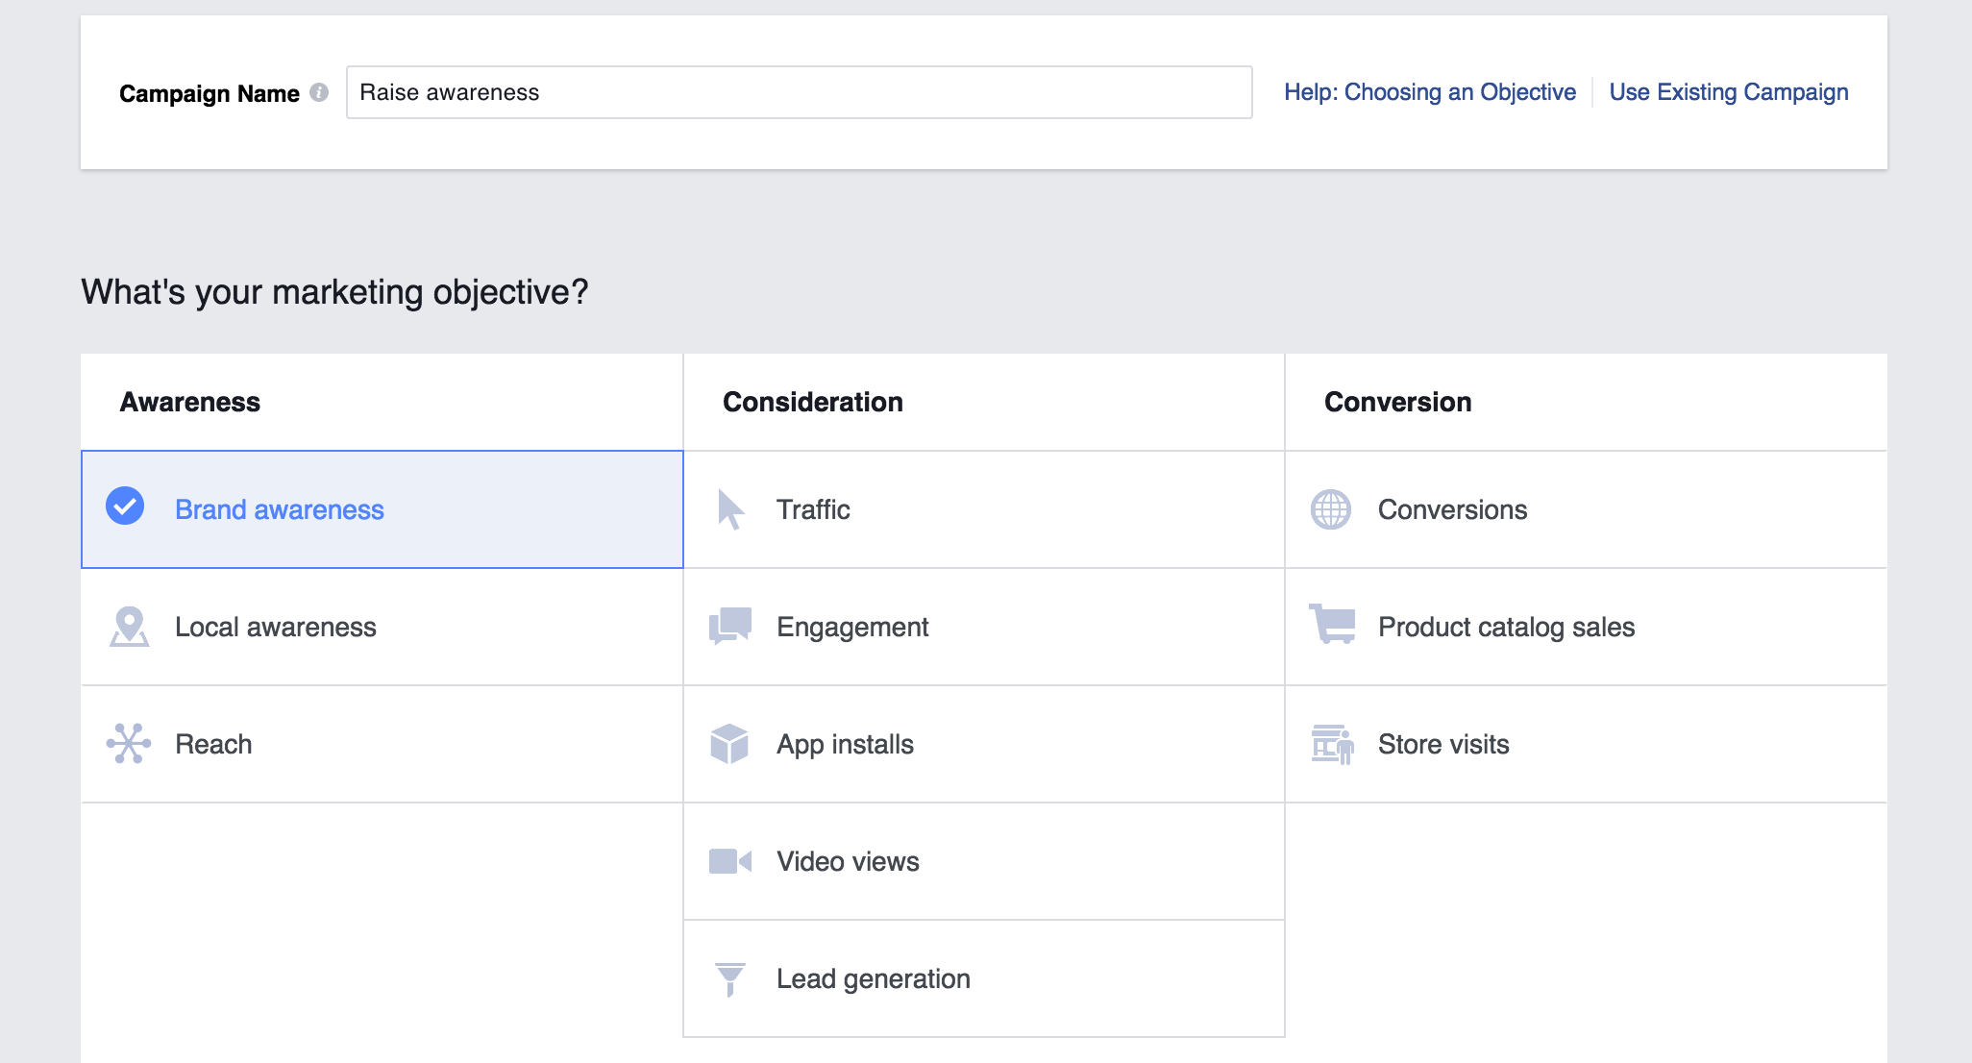The width and height of the screenshot is (1972, 1063).
Task: Click the Engagement chat bubbles icon
Action: coord(730,626)
